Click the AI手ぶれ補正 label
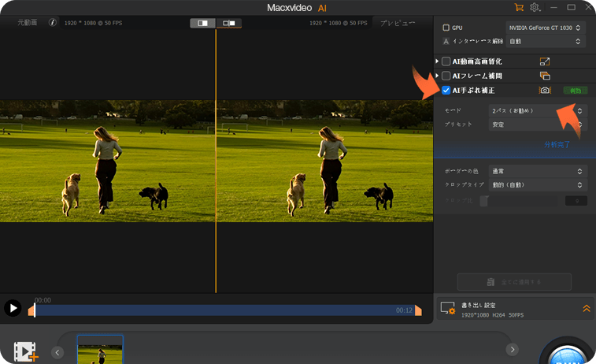 (473, 91)
